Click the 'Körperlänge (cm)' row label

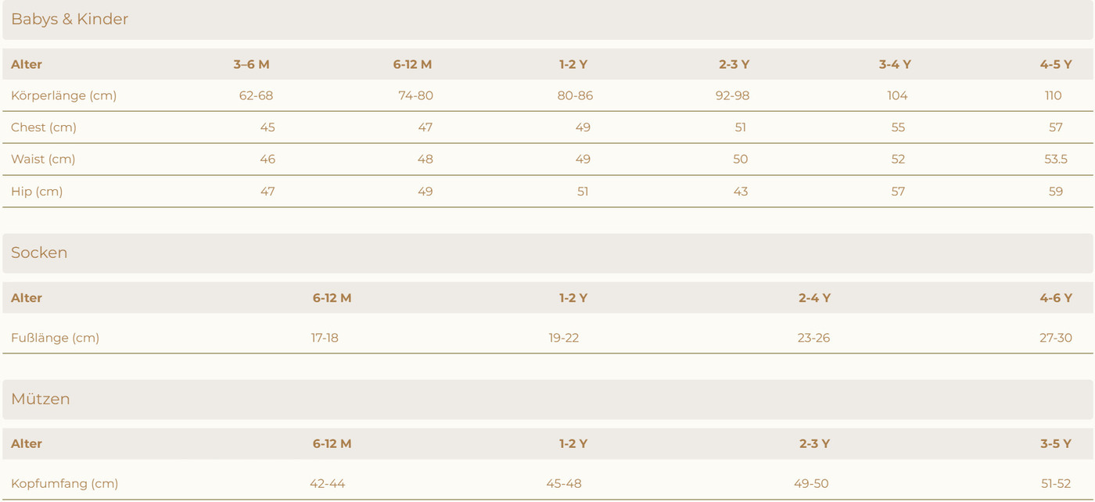[x=63, y=95]
